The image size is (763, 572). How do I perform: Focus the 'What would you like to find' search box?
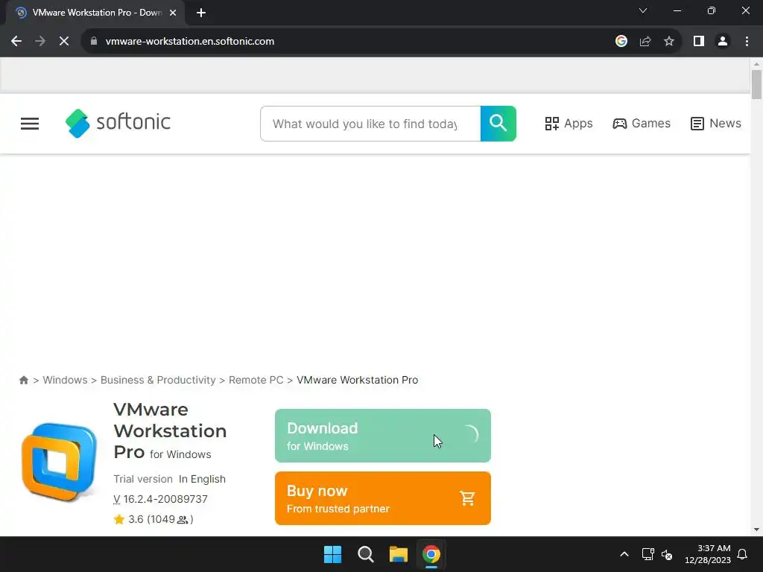point(370,124)
